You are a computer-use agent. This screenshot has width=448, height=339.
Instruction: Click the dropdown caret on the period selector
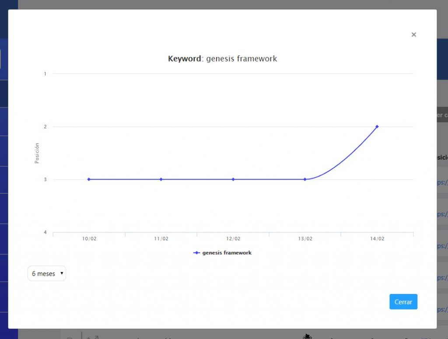click(x=63, y=273)
